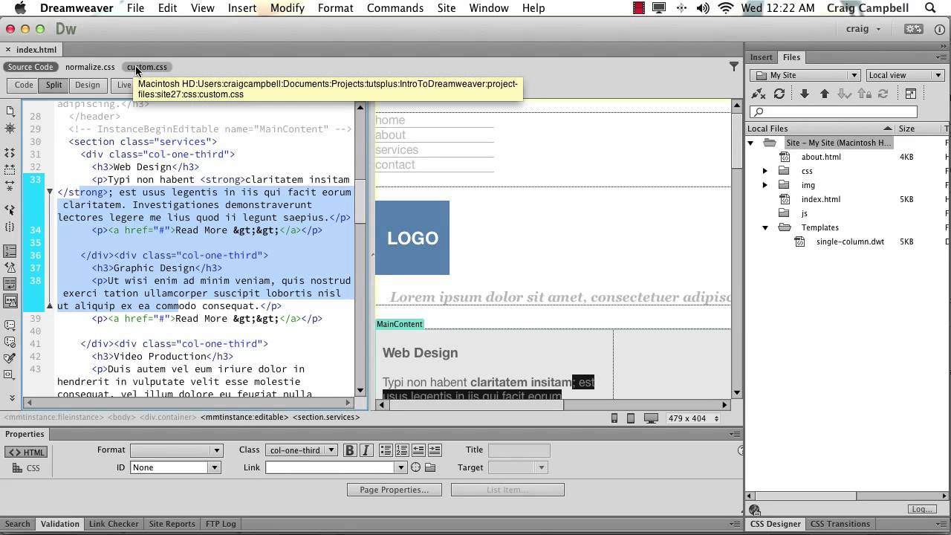
Task: Click the Collapse Selection icon
Action: (x=10, y=169)
